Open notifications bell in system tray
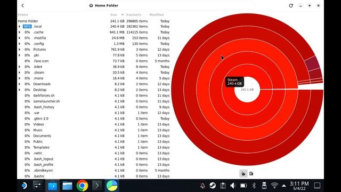341x192 pixels. (202, 186)
